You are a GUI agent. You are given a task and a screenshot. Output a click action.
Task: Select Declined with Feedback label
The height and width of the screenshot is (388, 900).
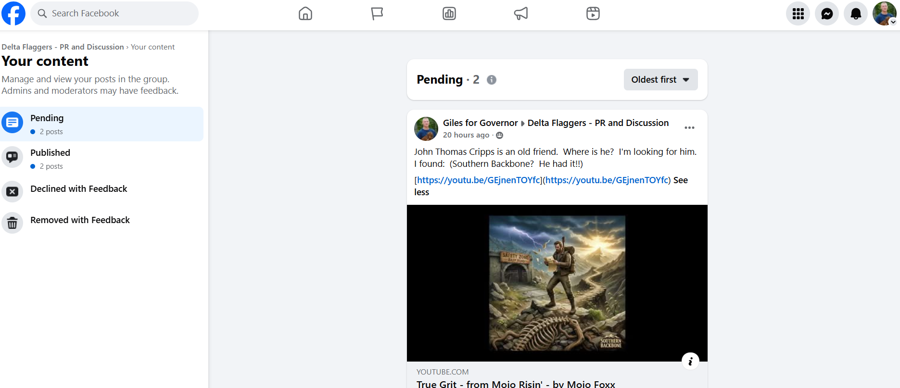pos(79,189)
